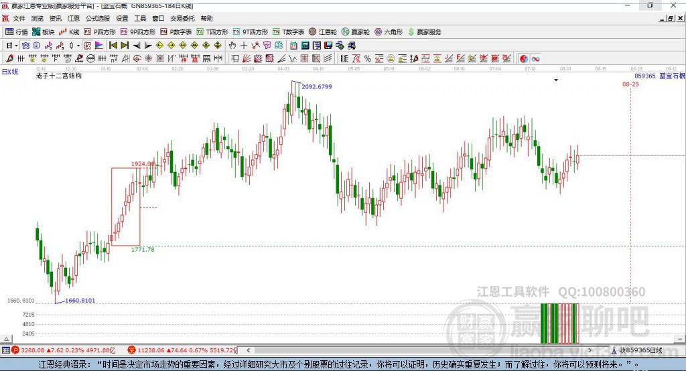Click the 日K线 period label

(10, 72)
